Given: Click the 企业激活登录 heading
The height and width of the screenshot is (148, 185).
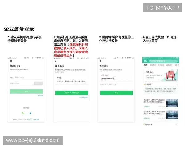Looking at the screenshot, I should (x=19, y=29).
